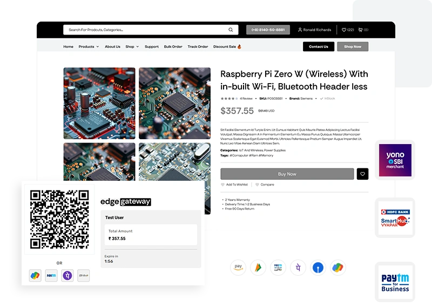Open the 4 Review link
Screen dimensions: 432x307
click(246, 99)
